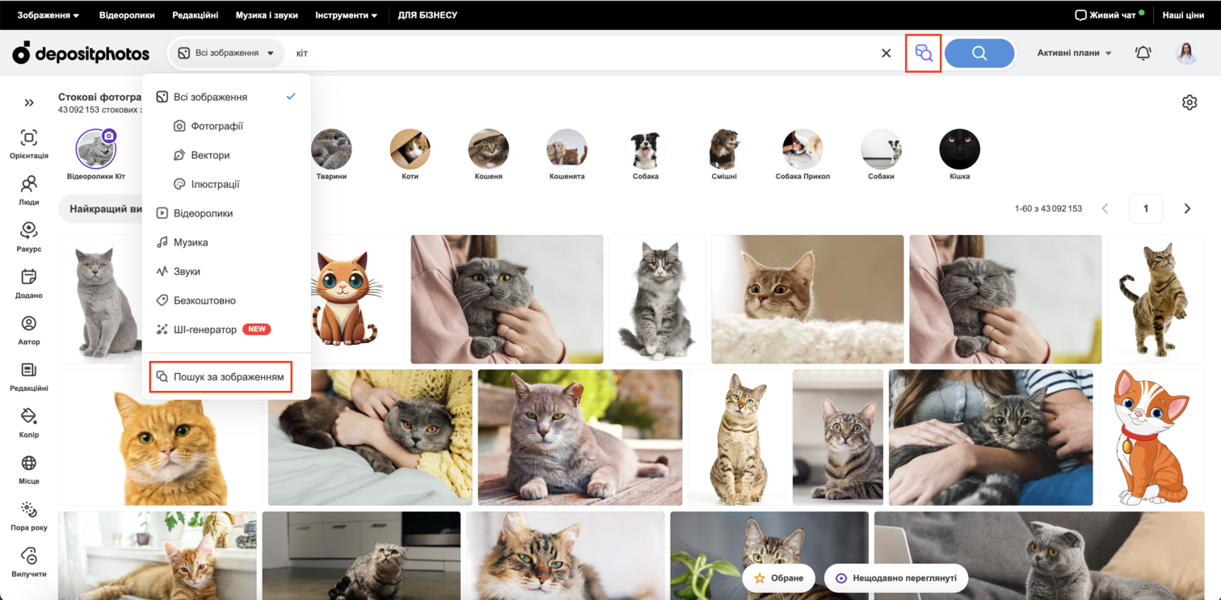Select the Коти related search
The height and width of the screenshot is (600, 1221).
pyautogui.click(x=410, y=154)
